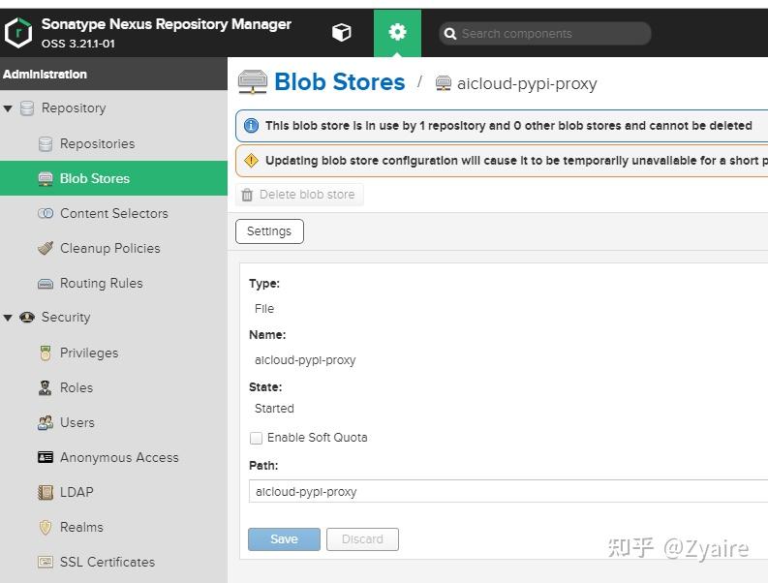Open Content Selectors page
The height and width of the screenshot is (583, 768).
113,213
